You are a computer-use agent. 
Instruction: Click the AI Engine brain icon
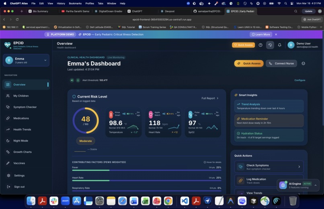pyautogui.click(x=283, y=185)
